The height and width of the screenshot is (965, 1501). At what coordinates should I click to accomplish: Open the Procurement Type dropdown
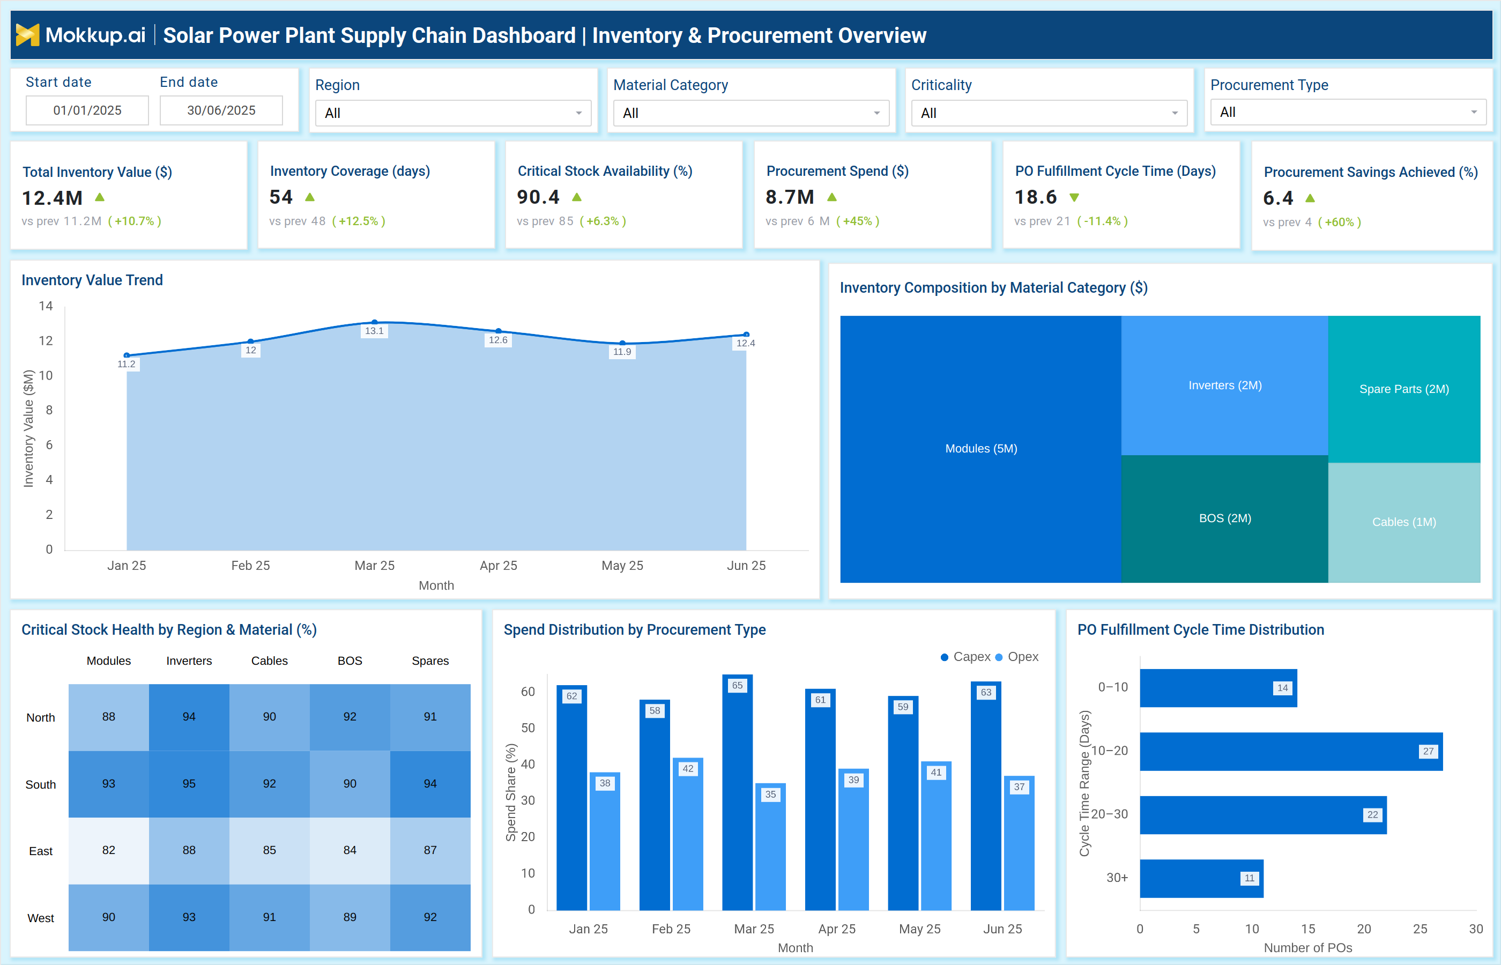1348,112
